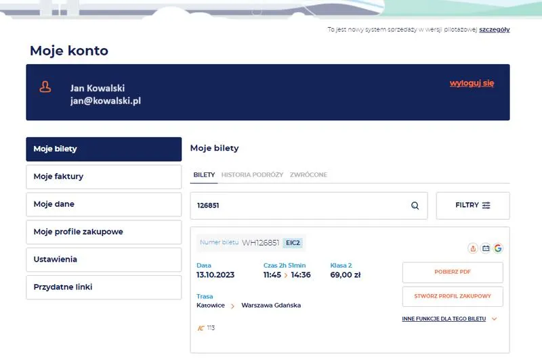Go to Moje profile zakupowe
This screenshot has height=361, width=542.
[x=104, y=232]
